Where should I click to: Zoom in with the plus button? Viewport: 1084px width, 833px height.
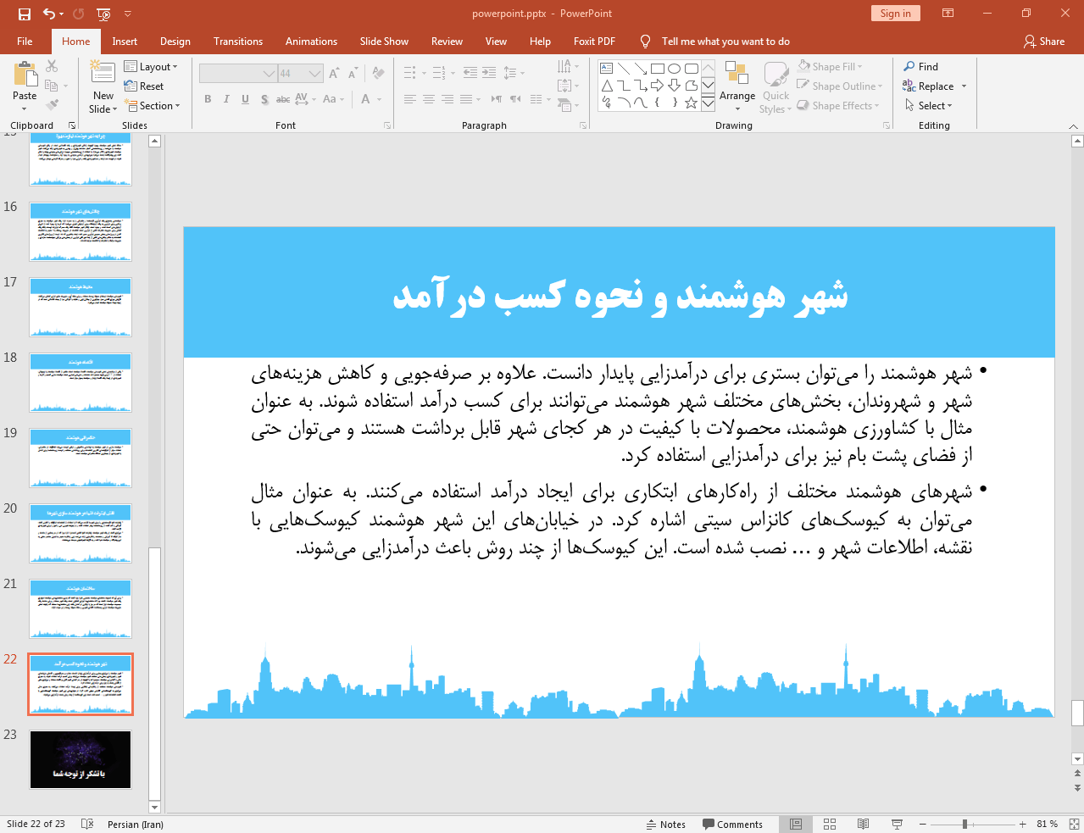click(x=1023, y=825)
